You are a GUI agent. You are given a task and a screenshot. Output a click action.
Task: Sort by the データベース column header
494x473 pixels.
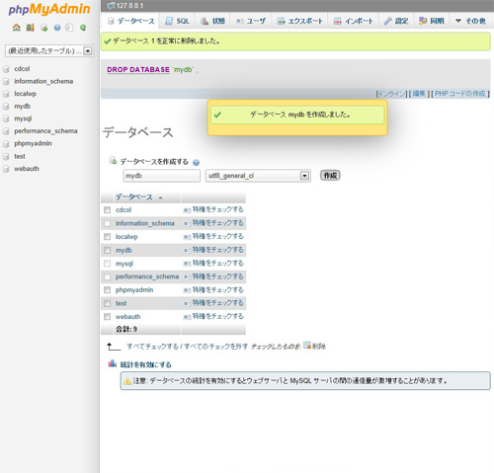(133, 197)
